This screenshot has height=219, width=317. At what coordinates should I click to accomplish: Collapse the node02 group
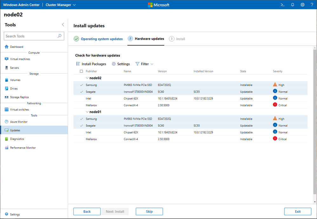click(87, 78)
